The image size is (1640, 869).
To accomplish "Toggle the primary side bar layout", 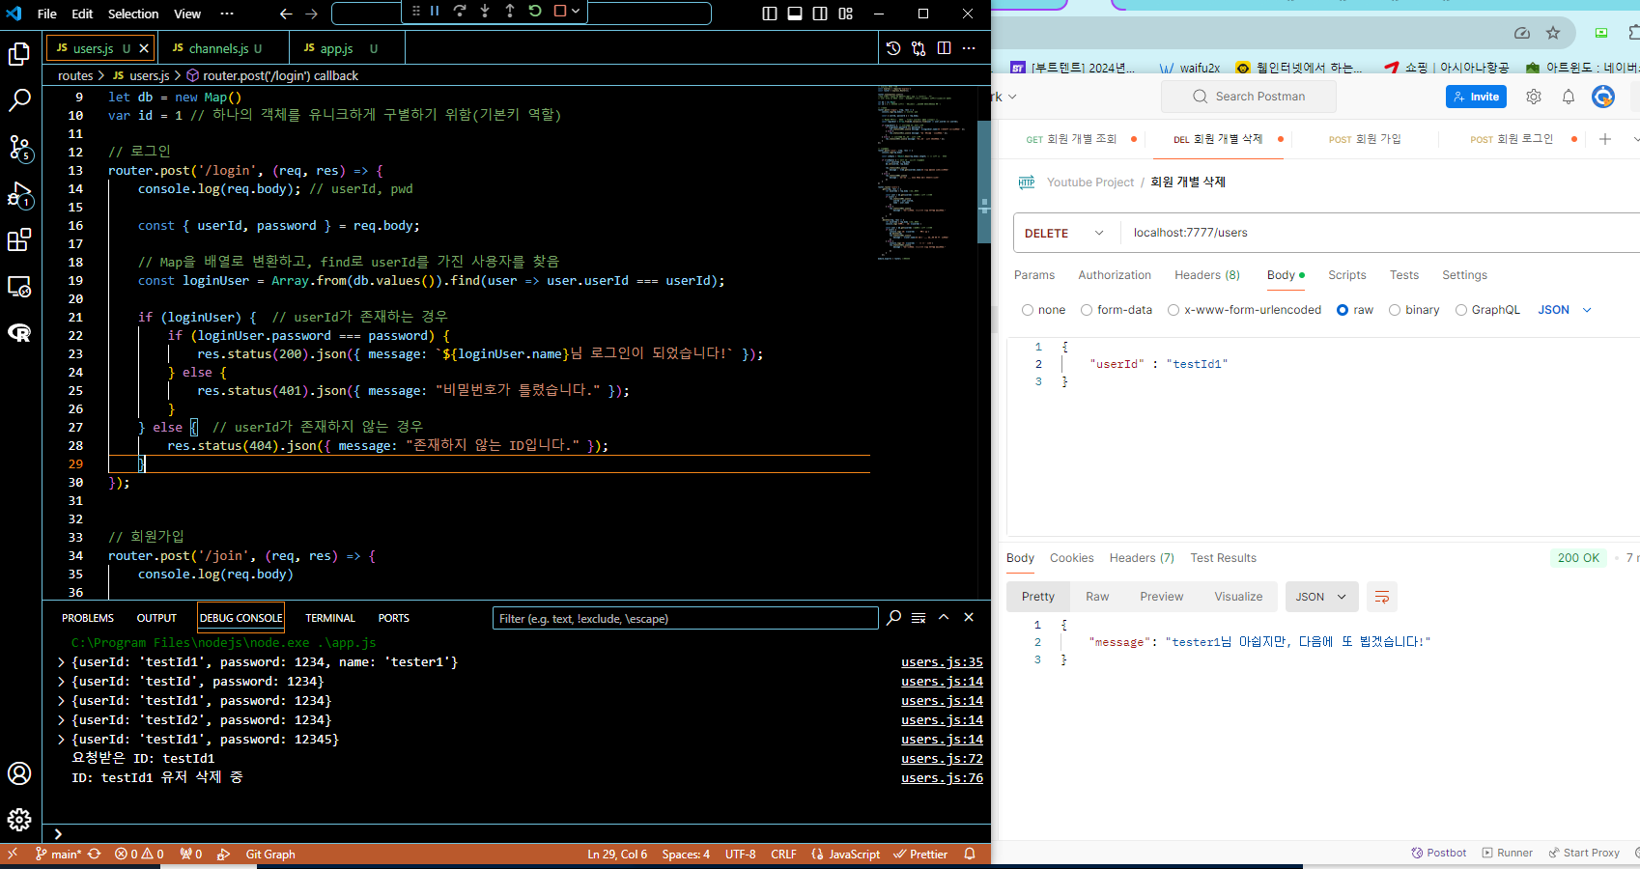I will pyautogui.click(x=770, y=14).
